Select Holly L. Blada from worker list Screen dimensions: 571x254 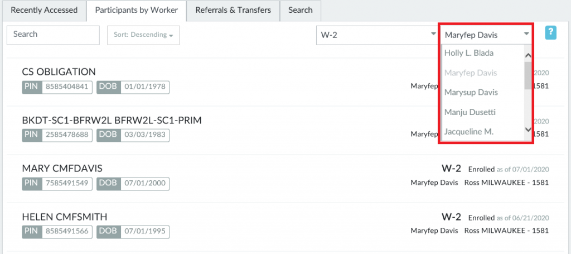469,54
